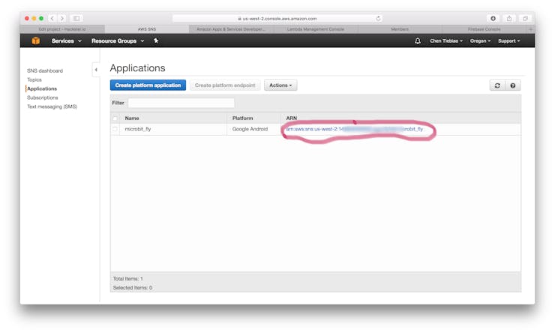This screenshot has height=333, width=555.
Task: Go back with Safari back arrow
Action: 52,18
